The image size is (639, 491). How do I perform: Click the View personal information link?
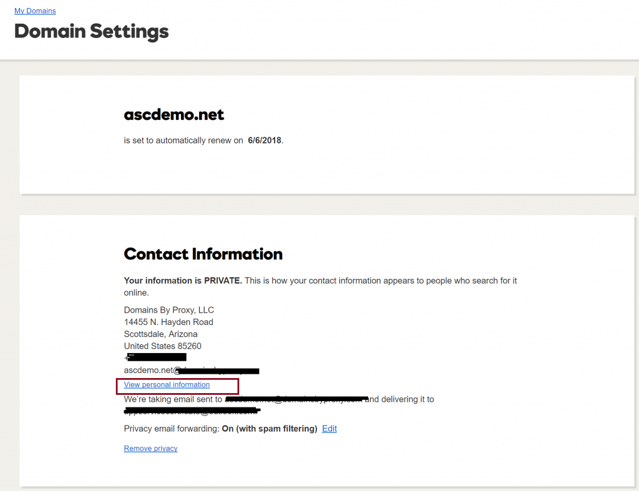(167, 385)
